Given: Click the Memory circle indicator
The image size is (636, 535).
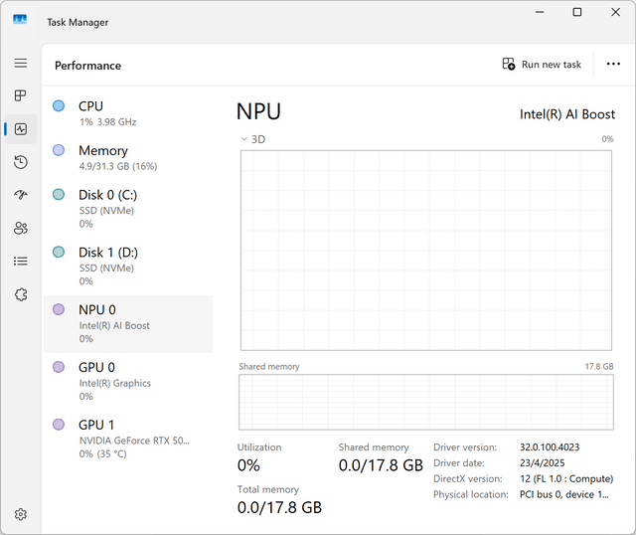Looking at the screenshot, I should tap(59, 150).
